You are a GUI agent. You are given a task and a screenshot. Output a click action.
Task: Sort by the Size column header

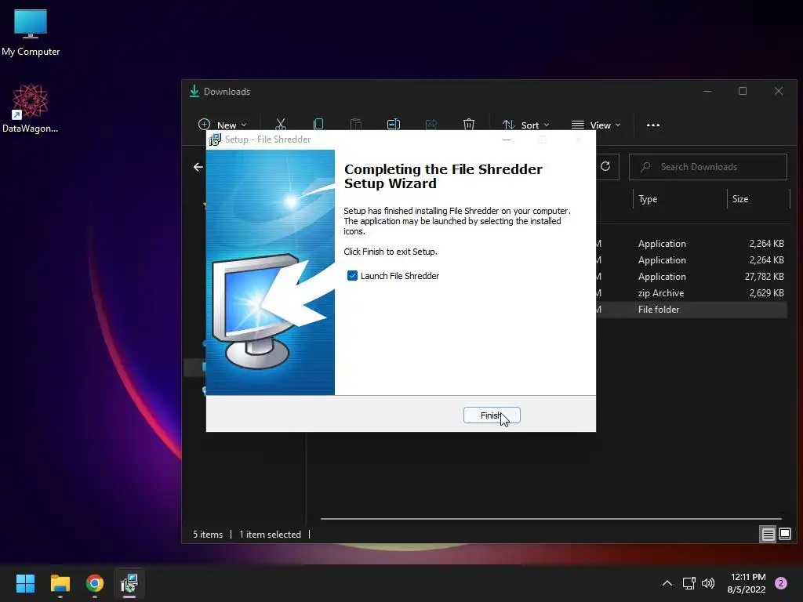click(758, 199)
